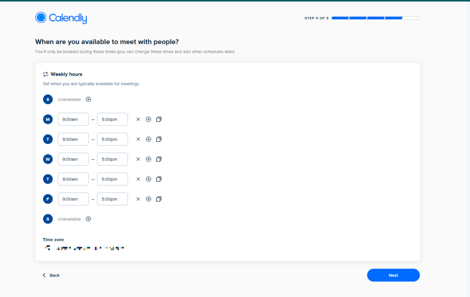
Task: Remove Monday's 9:00am–5:00pm time interval
Action: point(138,119)
